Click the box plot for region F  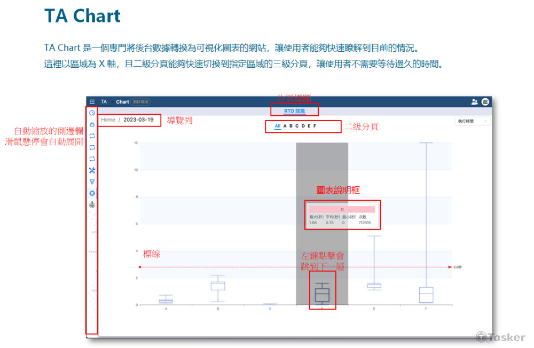426,295
